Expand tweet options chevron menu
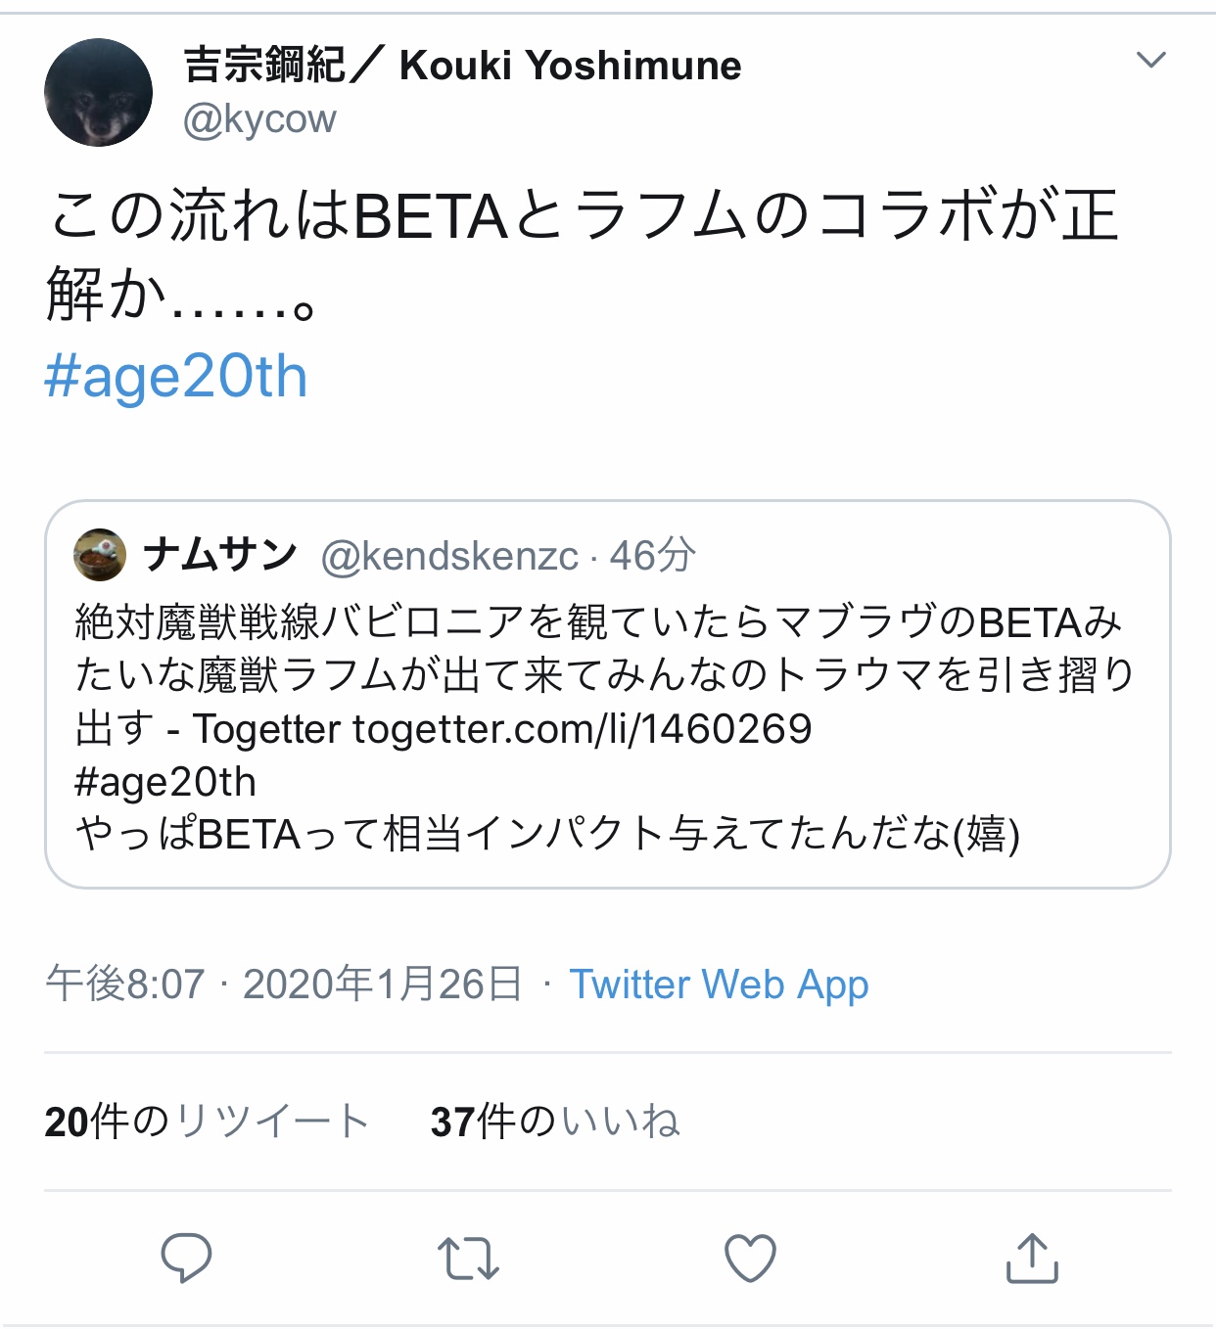Viewport: 1216px width, 1329px height. pyautogui.click(x=1150, y=61)
